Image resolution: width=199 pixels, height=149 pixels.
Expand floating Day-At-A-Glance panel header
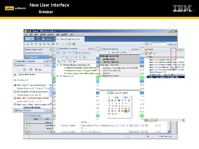(33, 111)
